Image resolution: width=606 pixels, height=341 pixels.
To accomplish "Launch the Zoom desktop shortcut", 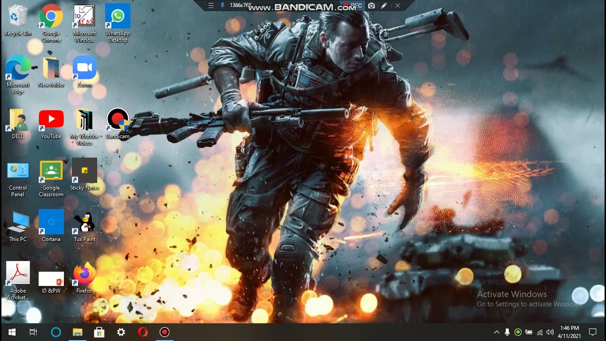I will (x=84, y=72).
